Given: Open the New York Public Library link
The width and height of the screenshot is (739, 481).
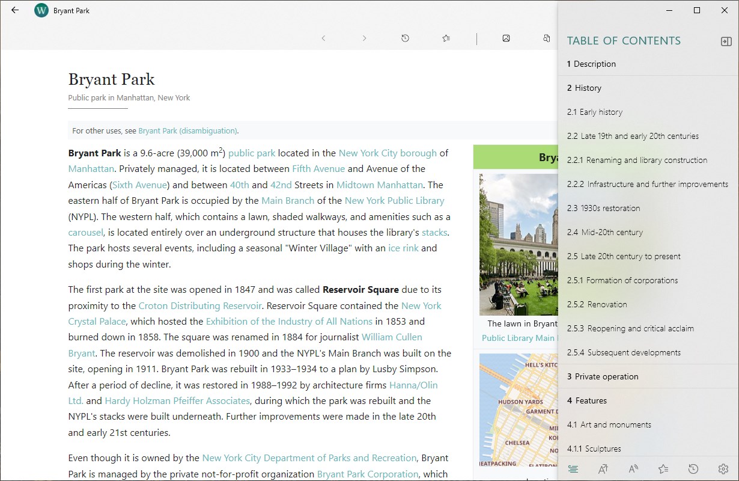Looking at the screenshot, I should [395, 201].
